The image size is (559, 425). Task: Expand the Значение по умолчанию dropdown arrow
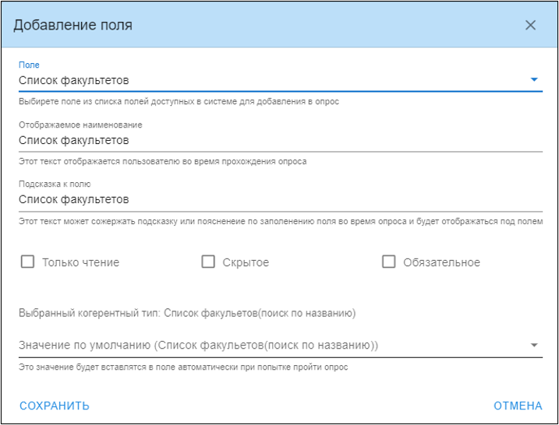pyautogui.click(x=534, y=345)
